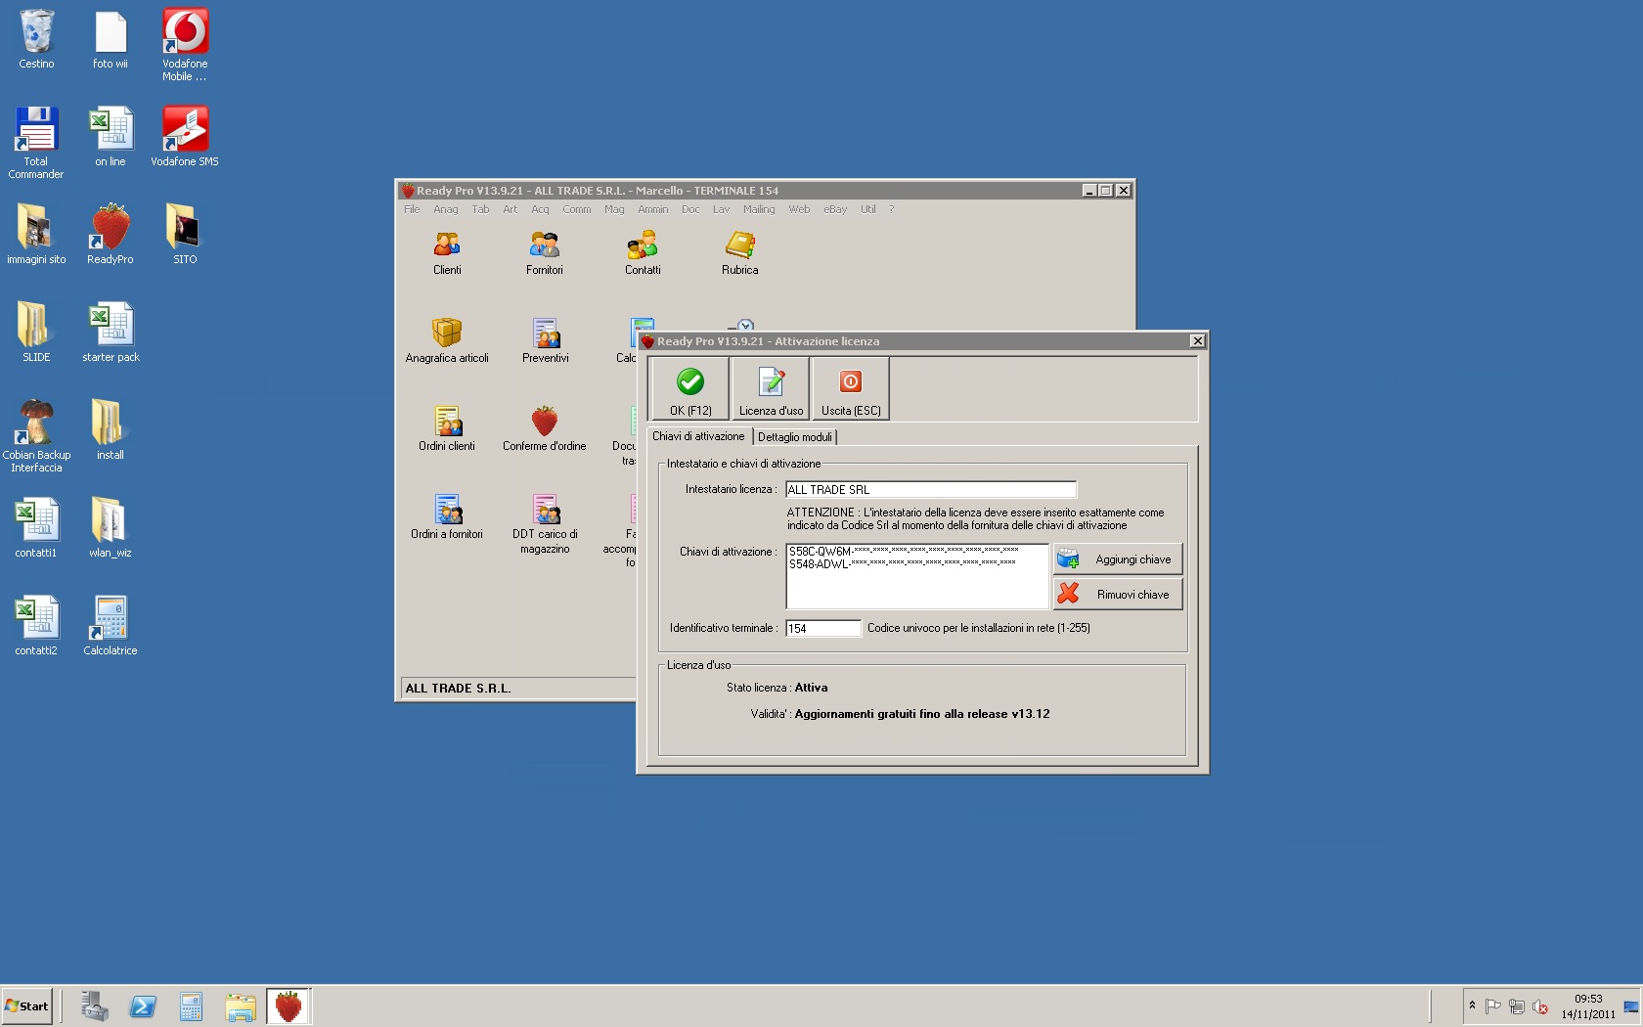Open the File menu in Ready Pro
This screenshot has width=1643, height=1027.
click(412, 209)
